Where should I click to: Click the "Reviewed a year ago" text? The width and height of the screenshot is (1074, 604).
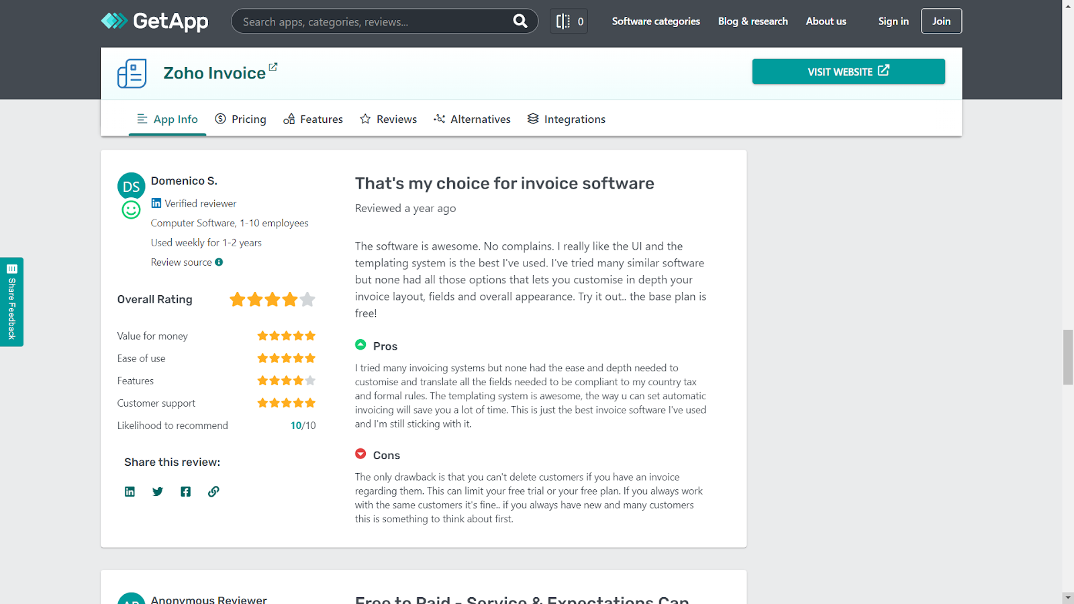click(405, 209)
